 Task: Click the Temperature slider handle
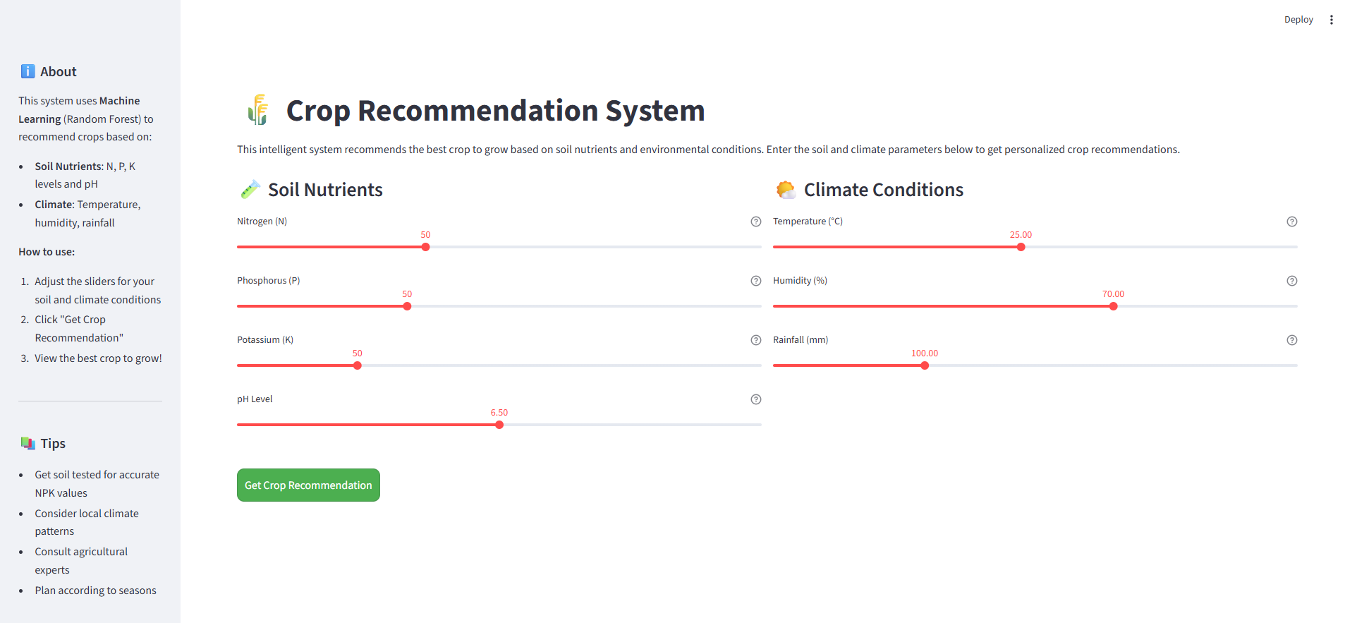coord(1021,247)
